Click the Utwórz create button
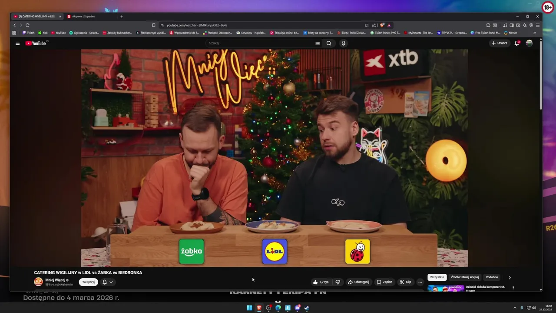The image size is (556, 313). coord(499,43)
